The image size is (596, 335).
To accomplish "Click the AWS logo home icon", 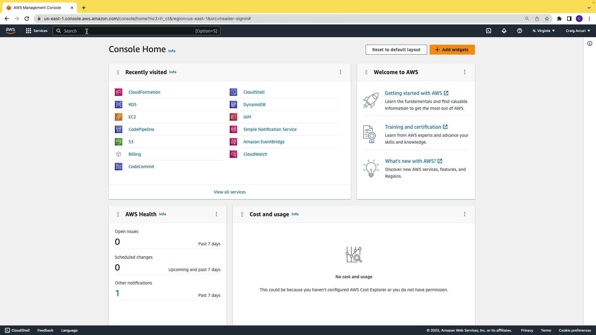I will 10,31.
